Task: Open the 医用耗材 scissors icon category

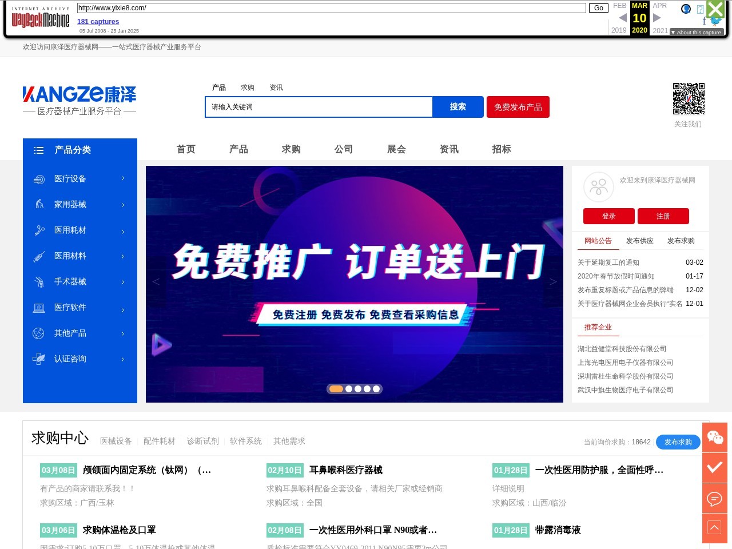Action: (39, 230)
